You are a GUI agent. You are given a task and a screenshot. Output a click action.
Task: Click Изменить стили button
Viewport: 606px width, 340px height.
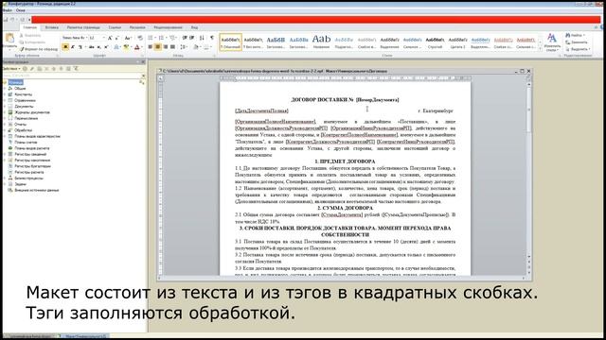click(552, 42)
